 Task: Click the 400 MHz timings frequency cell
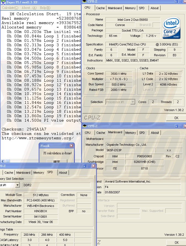[65, 235]
